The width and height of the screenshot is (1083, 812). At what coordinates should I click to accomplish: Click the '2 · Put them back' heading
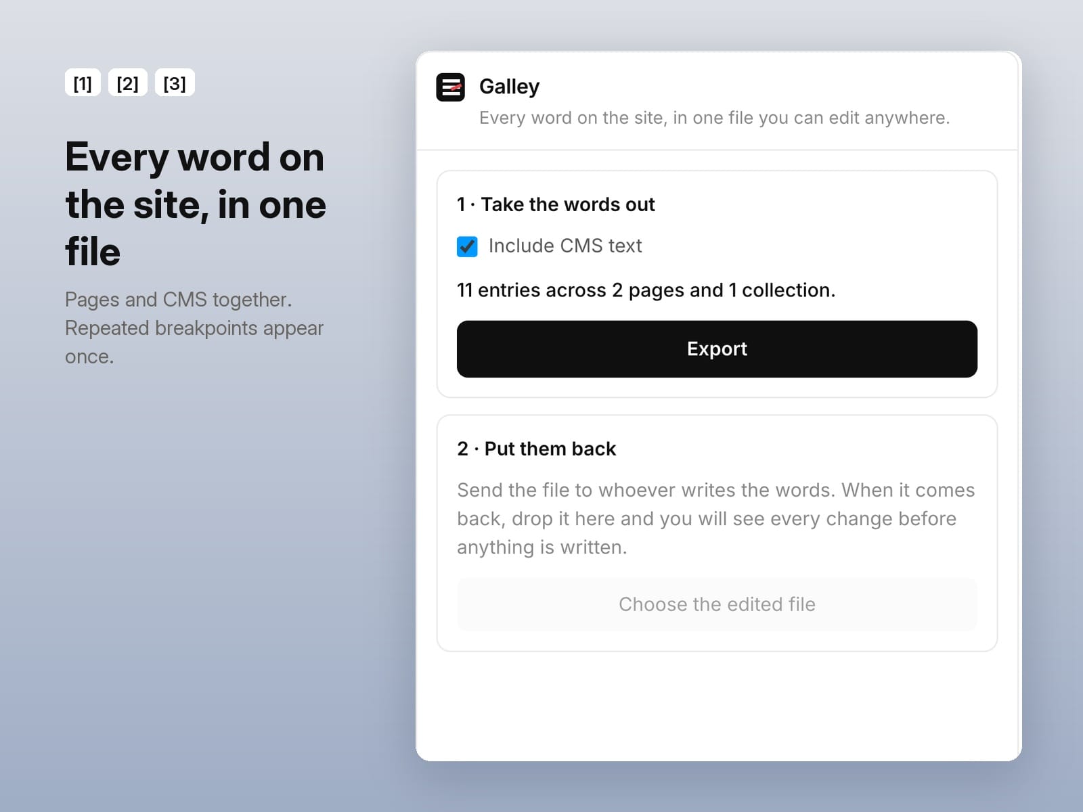click(536, 449)
